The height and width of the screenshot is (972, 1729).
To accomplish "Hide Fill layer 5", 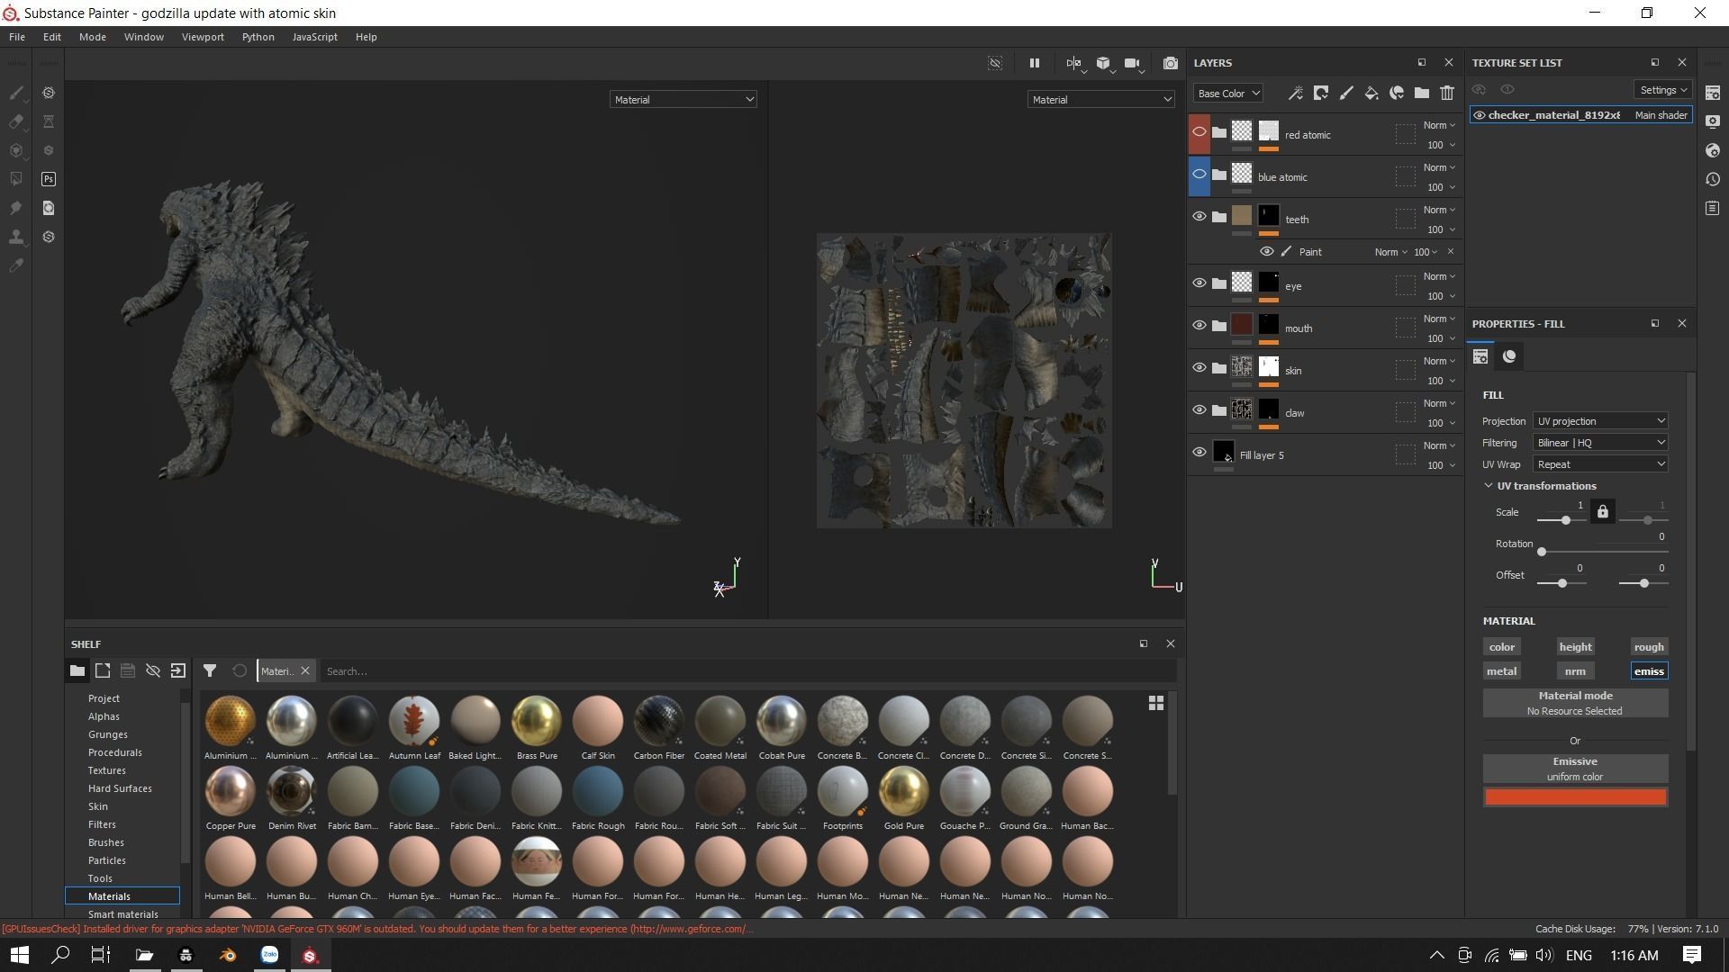I will 1199,453.
